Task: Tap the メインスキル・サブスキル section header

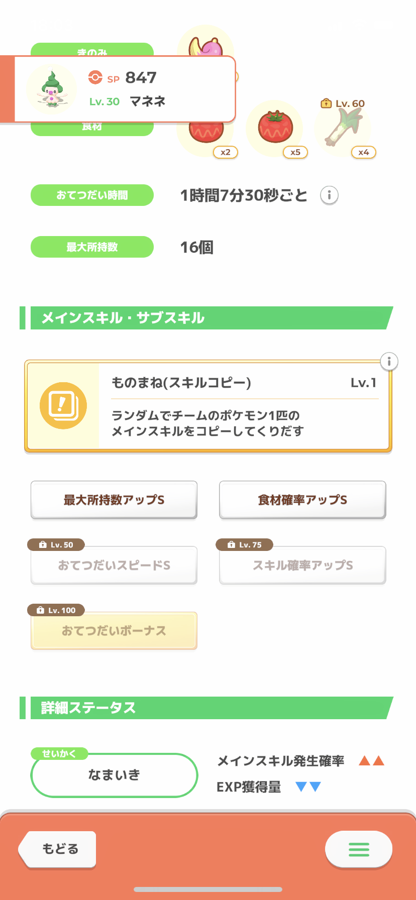Action: point(206,318)
